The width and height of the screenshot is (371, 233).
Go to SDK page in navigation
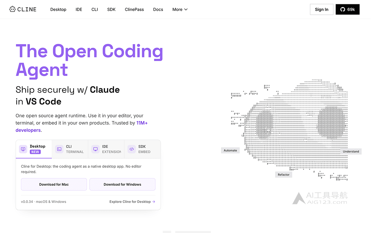(111, 9)
